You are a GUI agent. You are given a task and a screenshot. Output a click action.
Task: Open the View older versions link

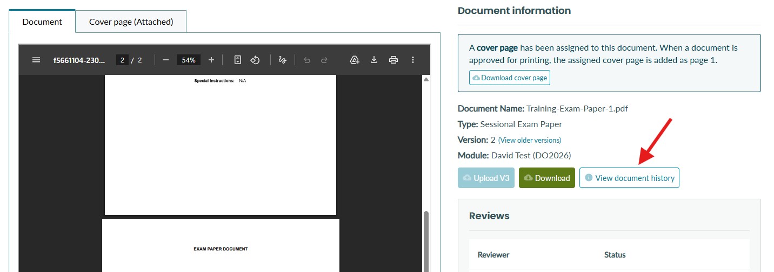pos(530,140)
